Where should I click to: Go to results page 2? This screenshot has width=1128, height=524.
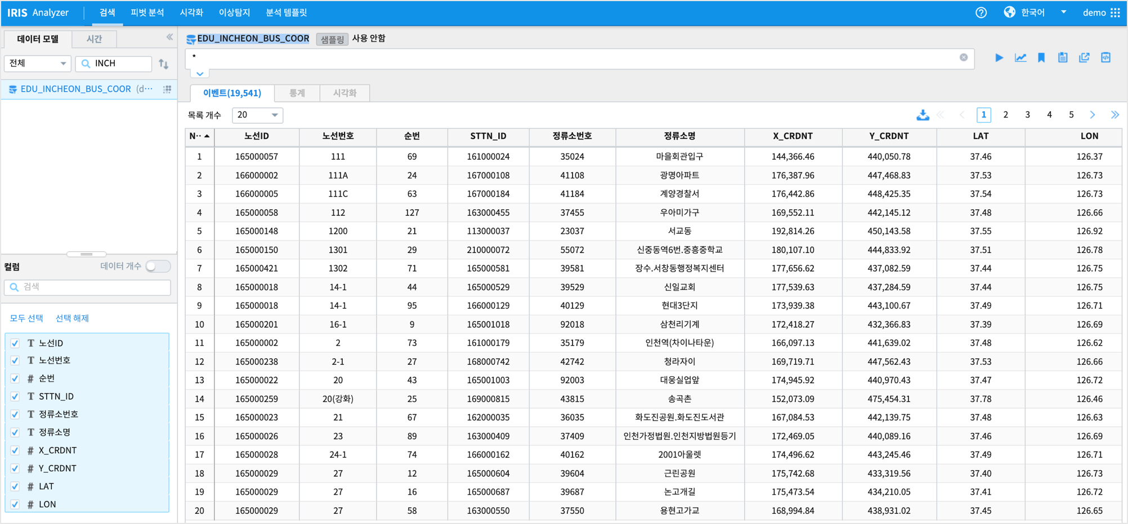click(x=1005, y=115)
